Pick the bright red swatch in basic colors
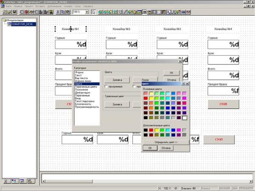Viewport: 255px width, 191px height. pos(146,99)
